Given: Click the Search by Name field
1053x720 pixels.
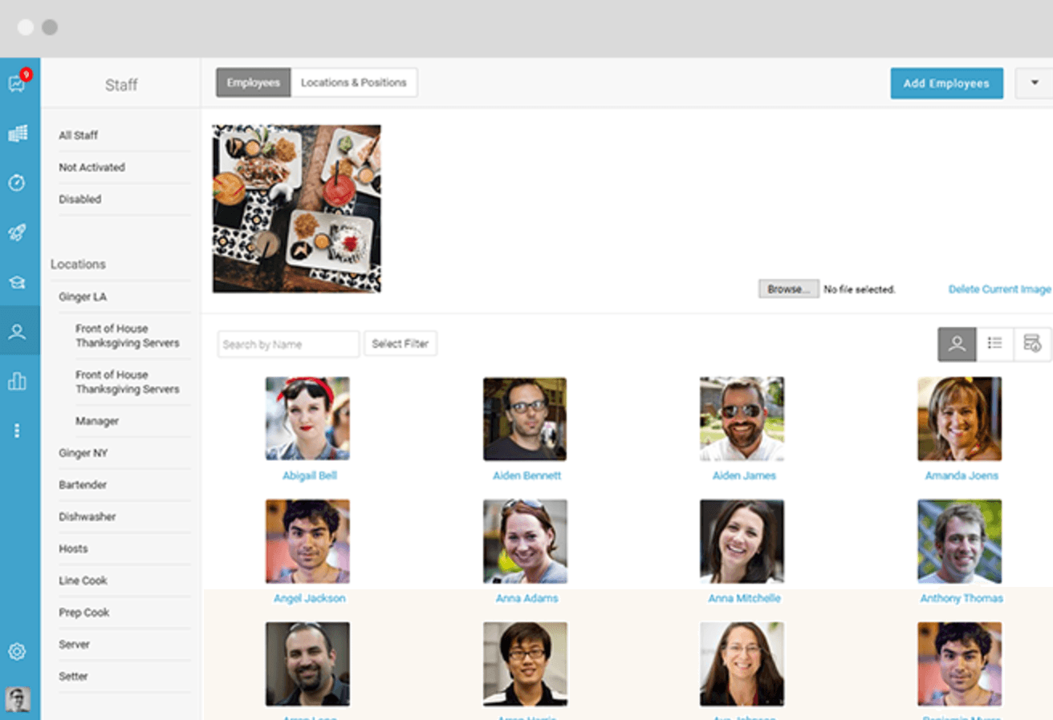Looking at the screenshot, I should tap(288, 344).
